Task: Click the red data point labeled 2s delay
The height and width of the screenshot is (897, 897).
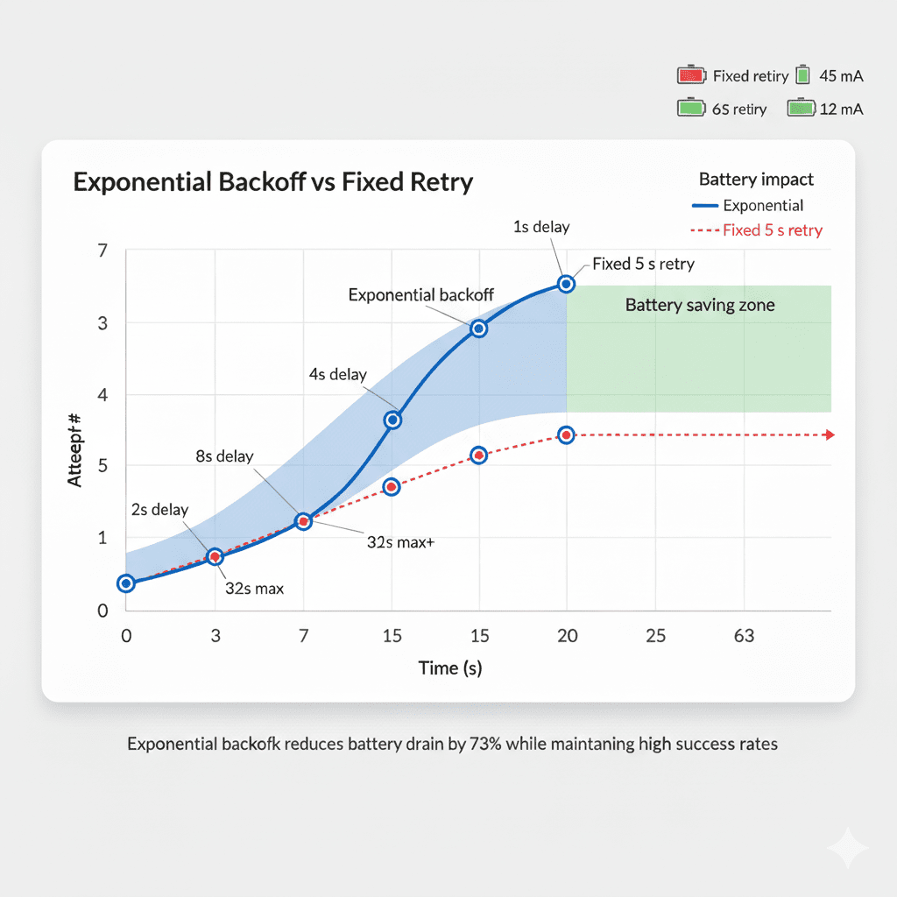Action: coord(215,556)
